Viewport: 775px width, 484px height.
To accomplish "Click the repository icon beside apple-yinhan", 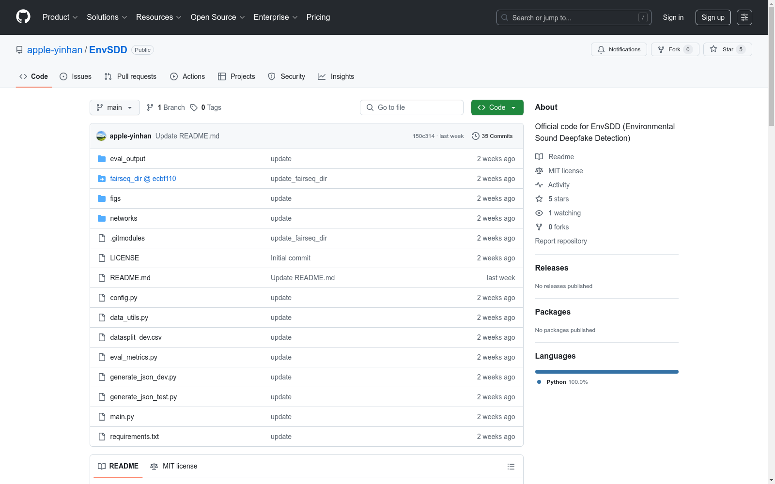I will 19,50.
